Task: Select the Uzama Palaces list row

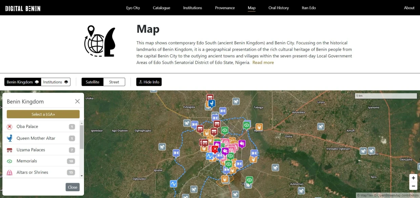Action: click(x=41, y=150)
